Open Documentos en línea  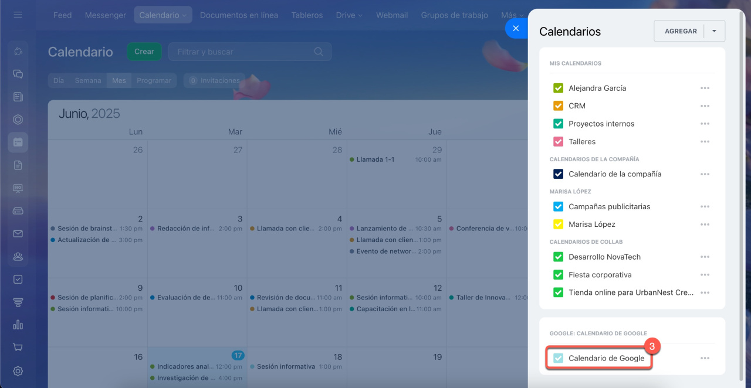pyautogui.click(x=239, y=15)
